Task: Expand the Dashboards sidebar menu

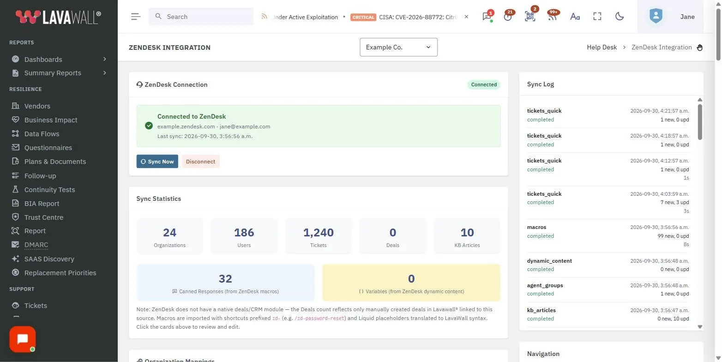Action: (x=59, y=59)
